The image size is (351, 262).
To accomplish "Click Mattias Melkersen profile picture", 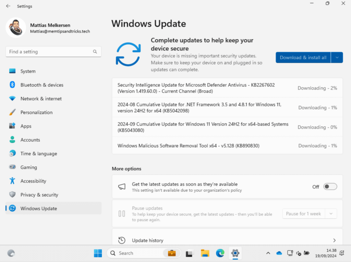I will coord(16,27).
